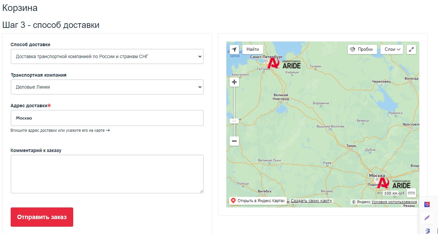Expand the map to fullscreen
Viewport: 438px width, 234px height.
tap(411, 49)
